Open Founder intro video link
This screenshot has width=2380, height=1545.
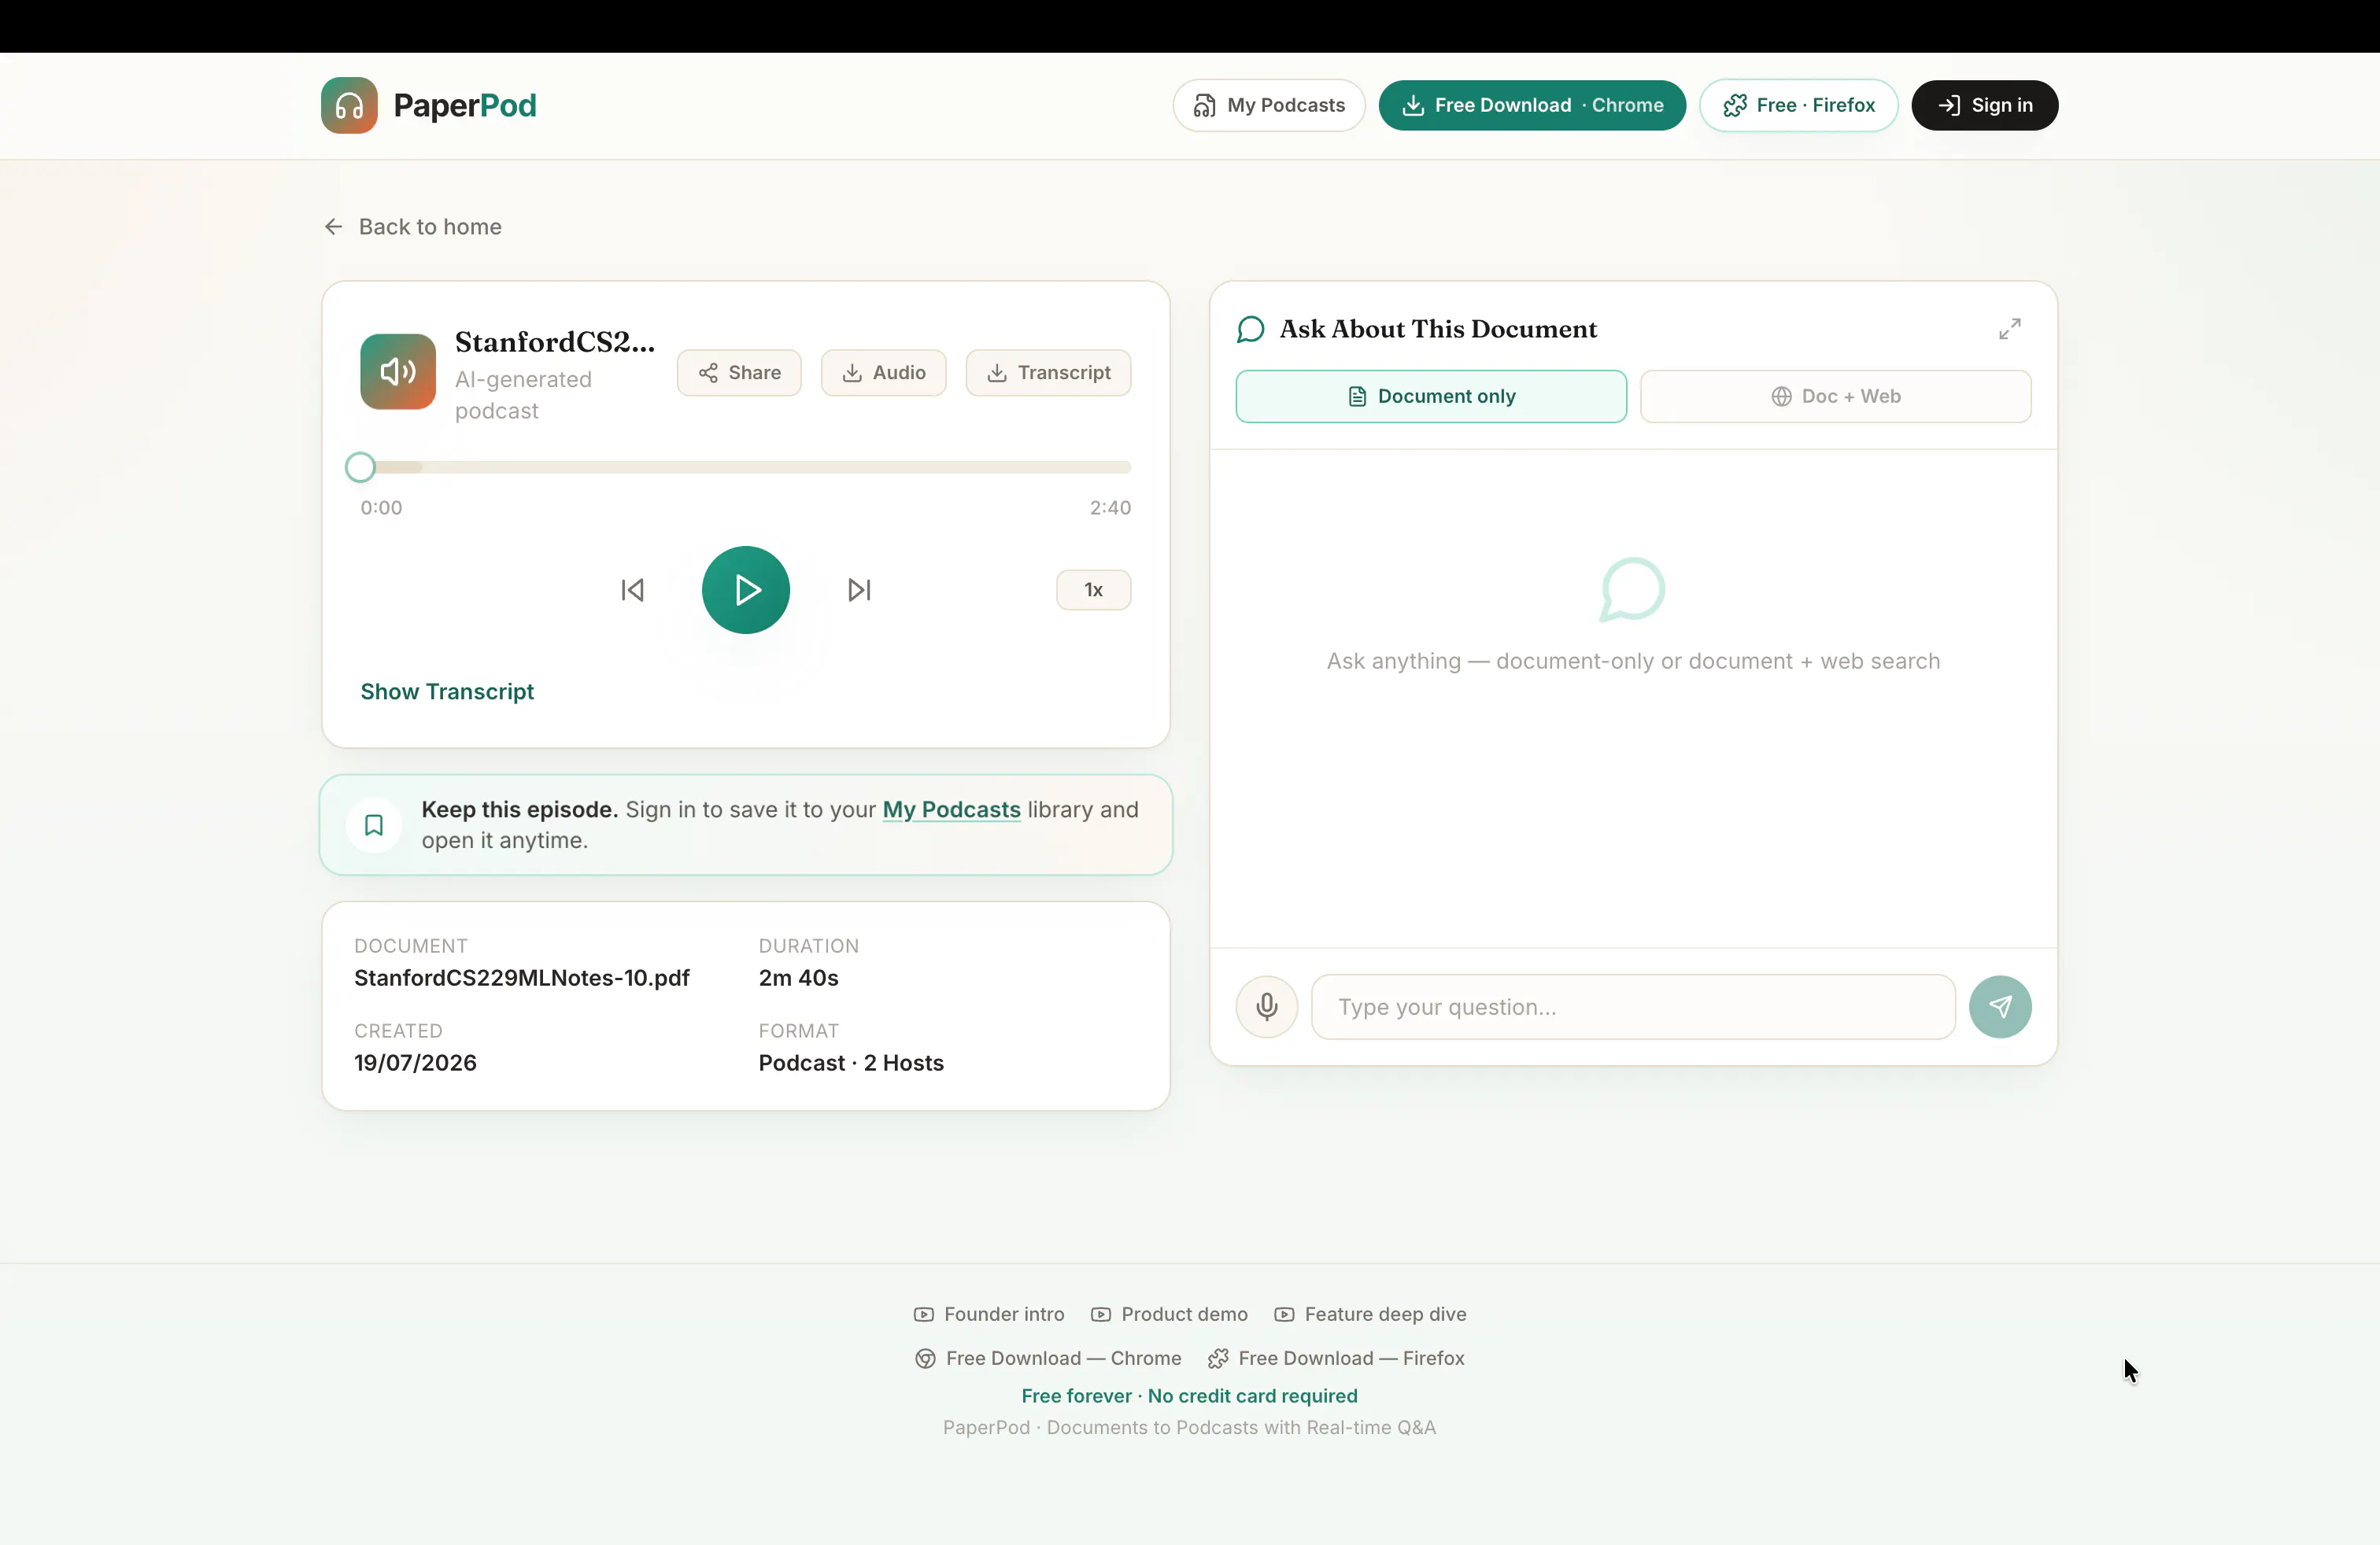click(989, 1315)
